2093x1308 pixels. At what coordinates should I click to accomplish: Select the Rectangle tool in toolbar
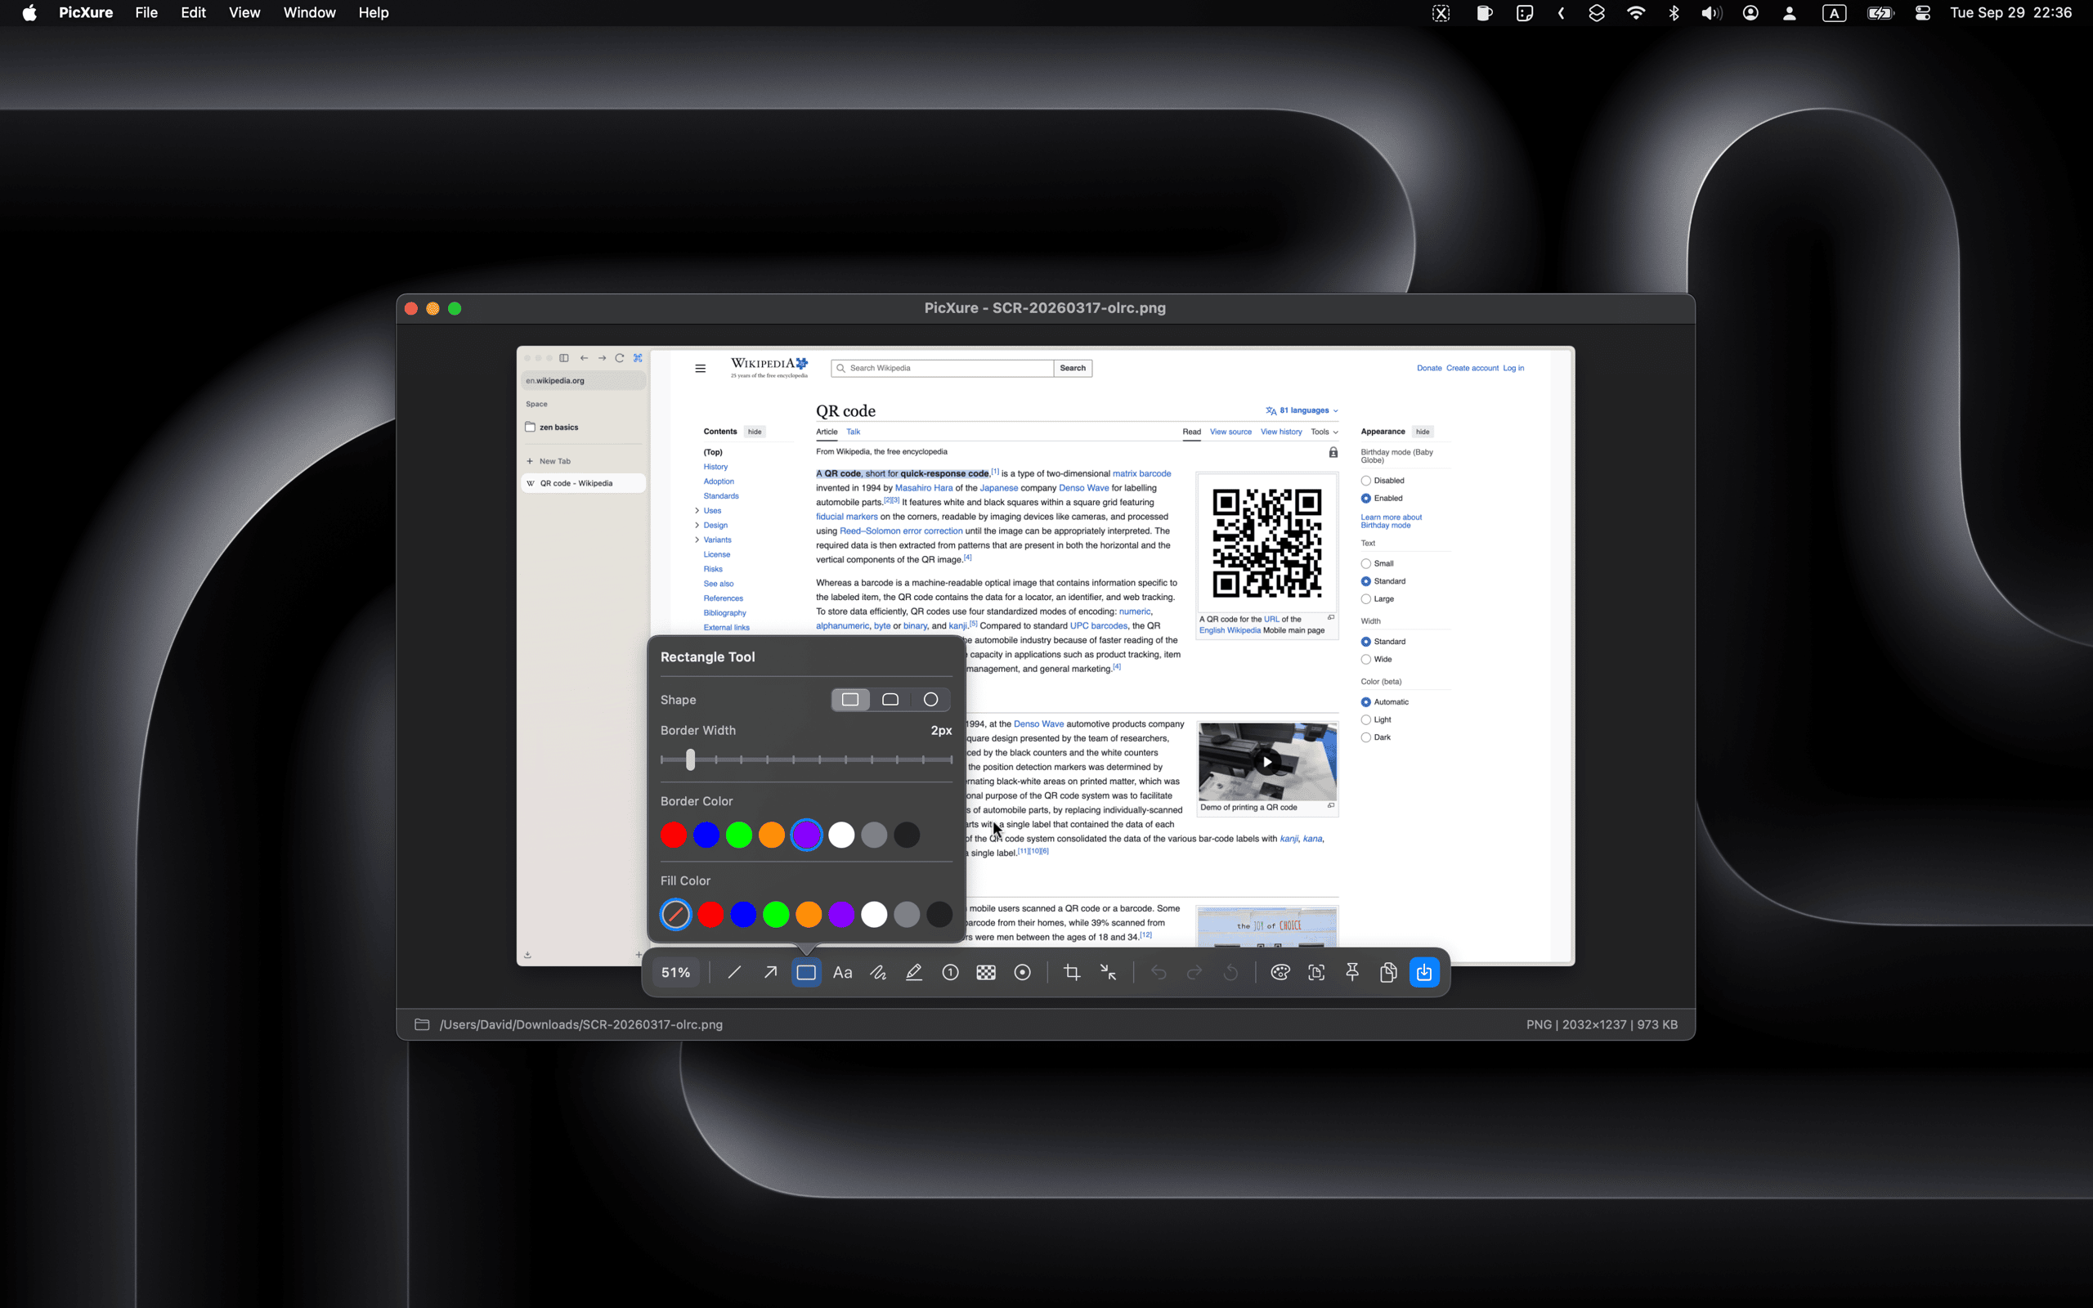pos(806,972)
